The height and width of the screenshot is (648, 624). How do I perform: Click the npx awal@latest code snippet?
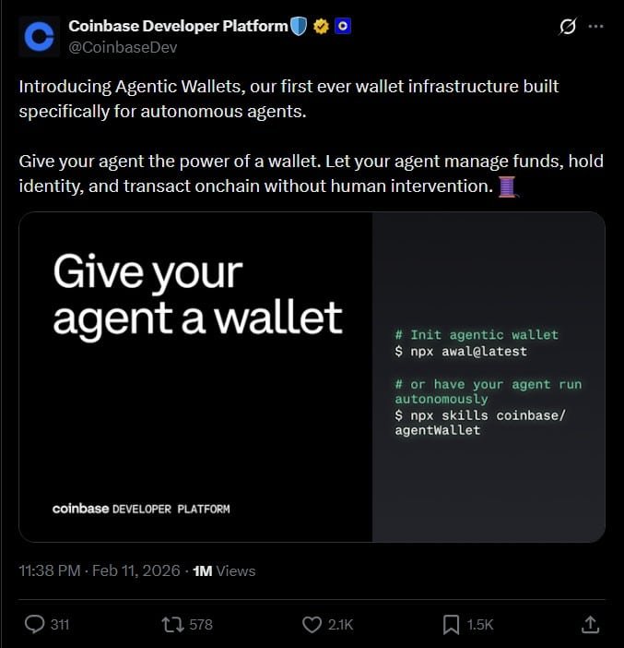[x=461, y=352]
